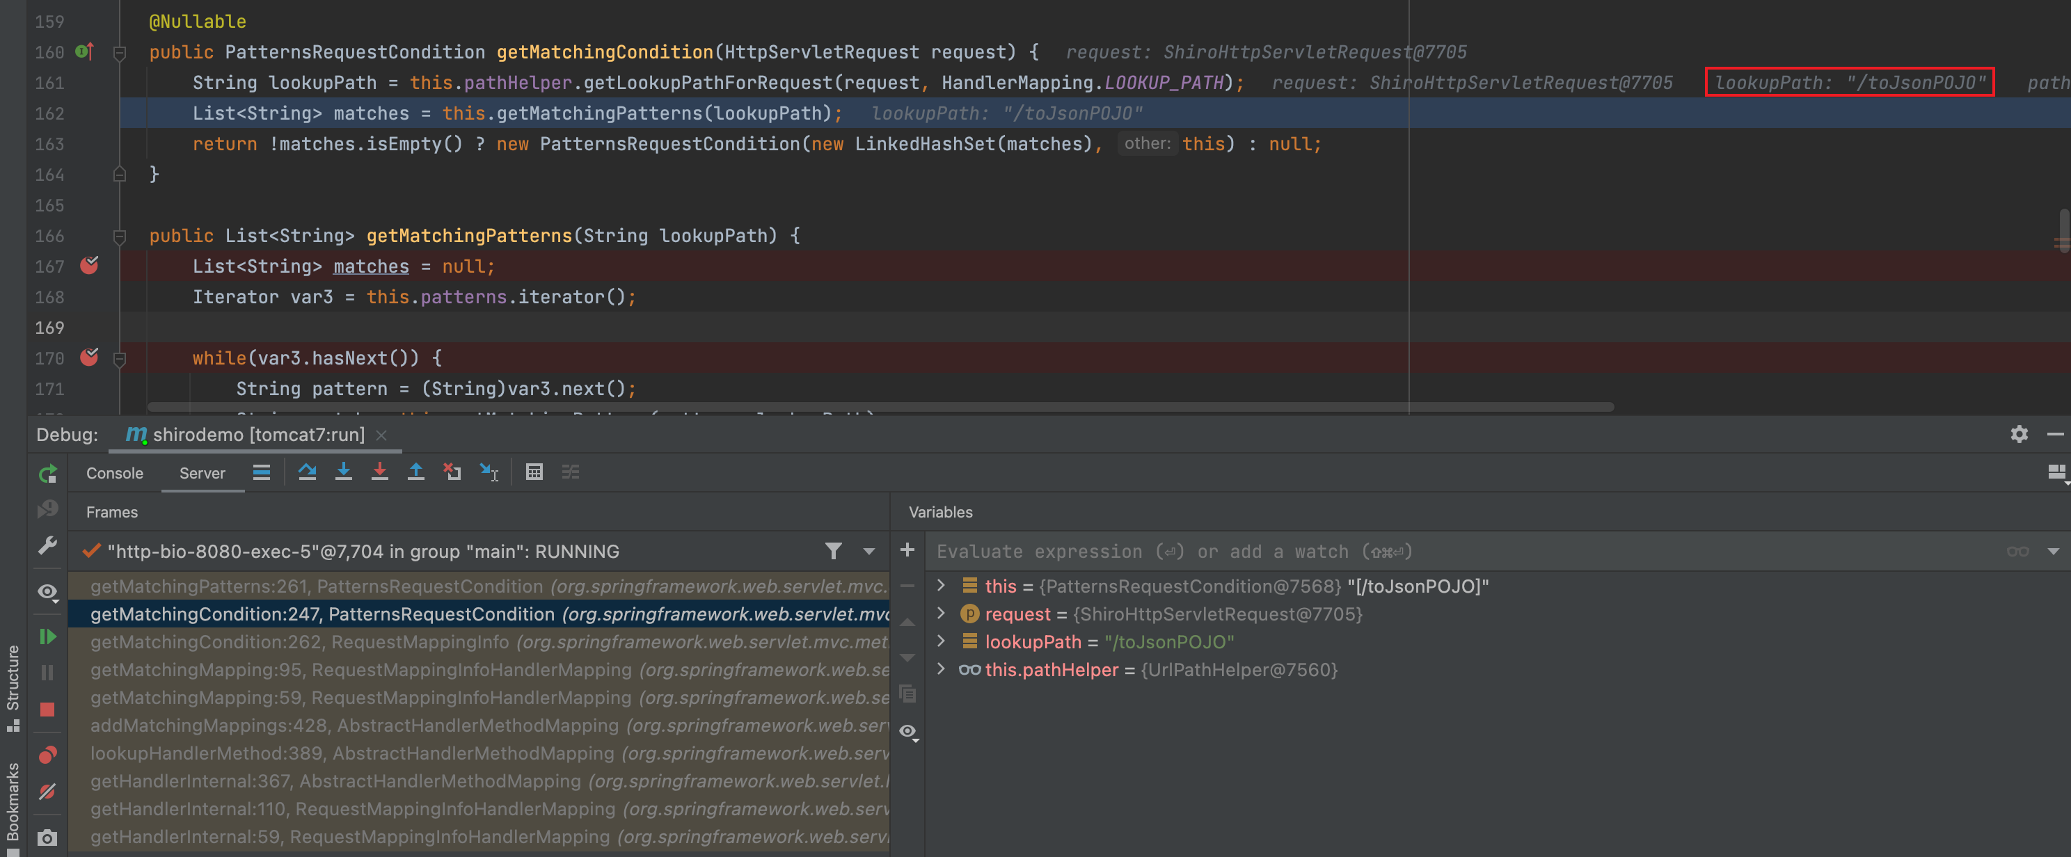Screen dimensions: 2071x857
Task: Add a new watch with plus icon
Action: [x=907, y=551]
